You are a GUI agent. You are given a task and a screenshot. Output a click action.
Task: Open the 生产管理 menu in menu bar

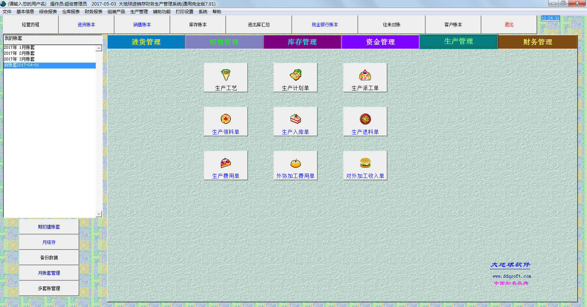(139, 12)
